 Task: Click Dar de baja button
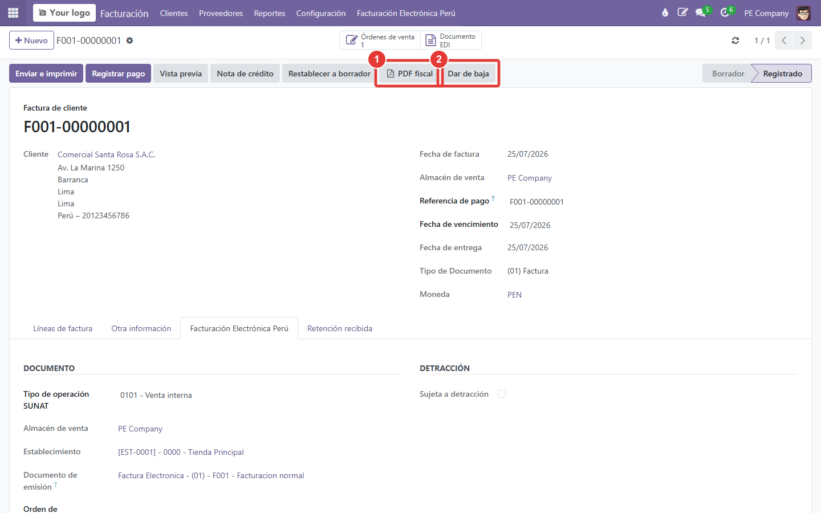pos(469,74)
